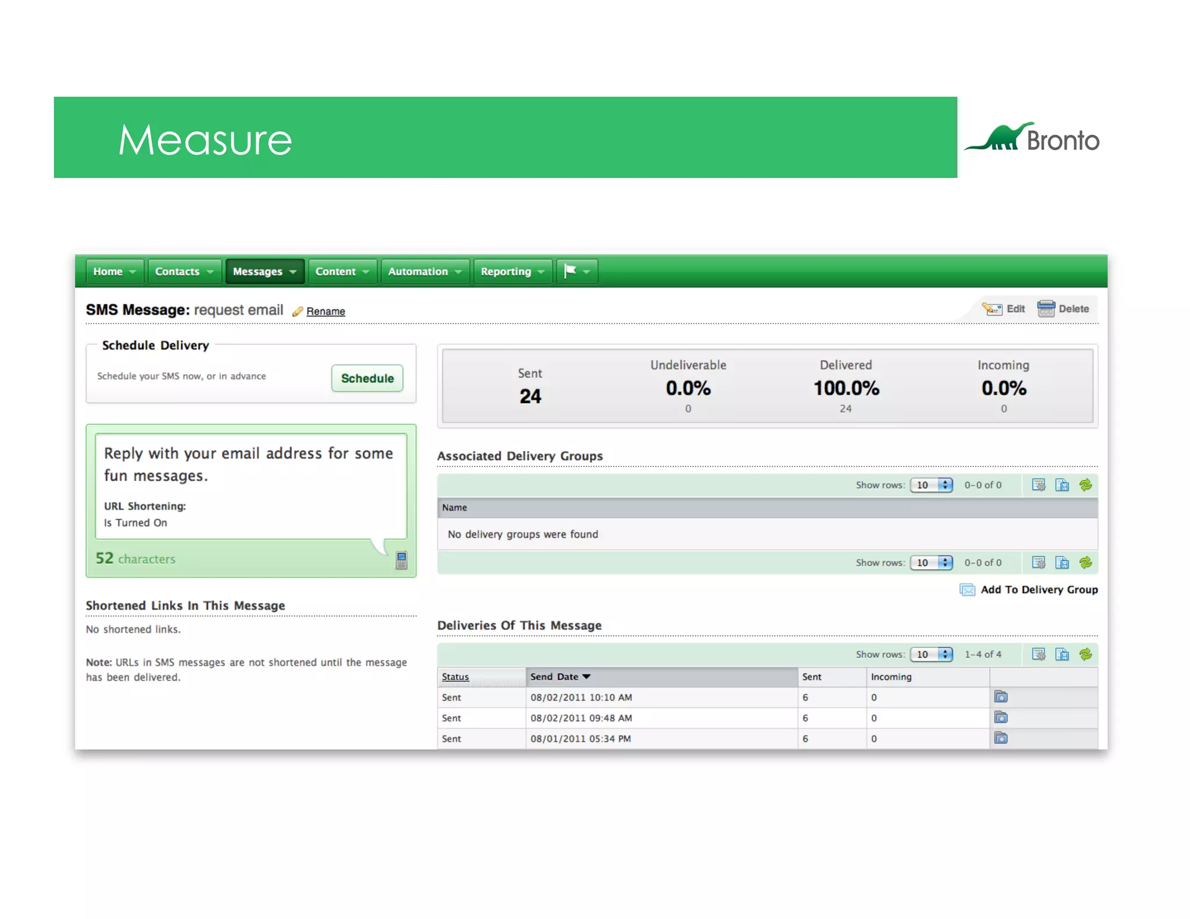Image resolution: width=1190 pixels, height=919 pixels.
Task: Expand the Reporting menu dropdown
Action: [541, 271]
